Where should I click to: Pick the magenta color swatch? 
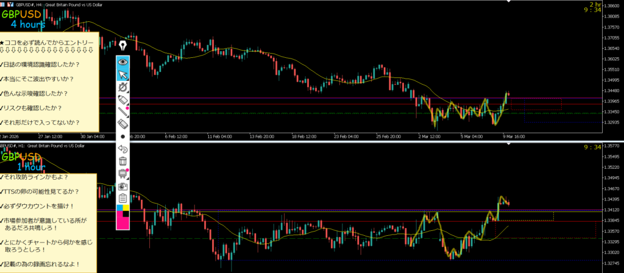point(123,222)
